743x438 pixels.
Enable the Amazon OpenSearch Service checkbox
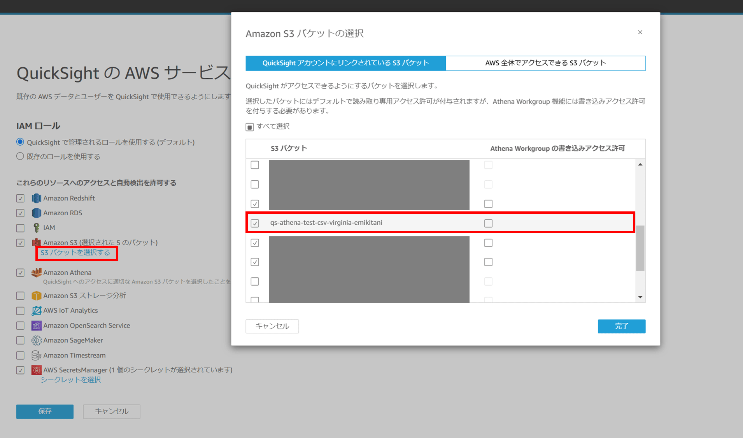click(20, 325)
